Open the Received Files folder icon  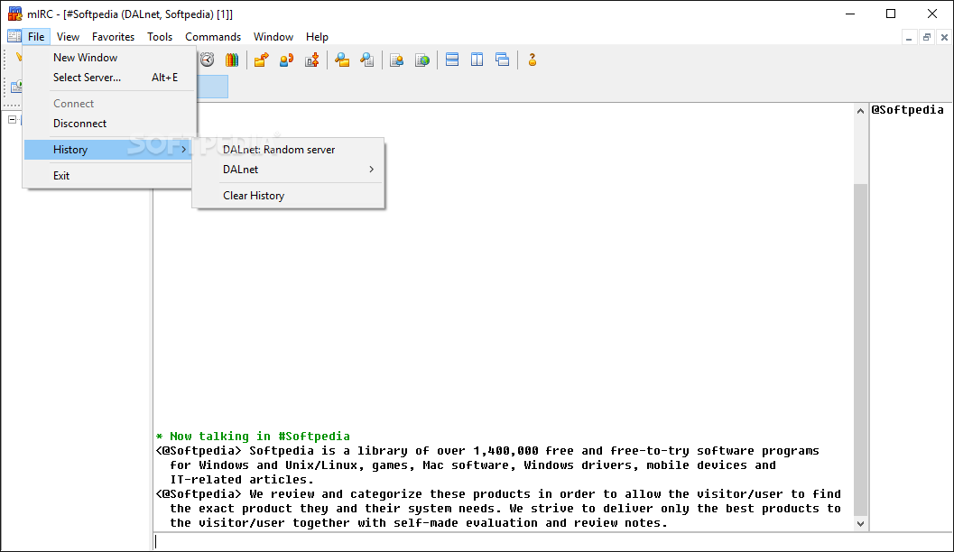tap(342, 60)
